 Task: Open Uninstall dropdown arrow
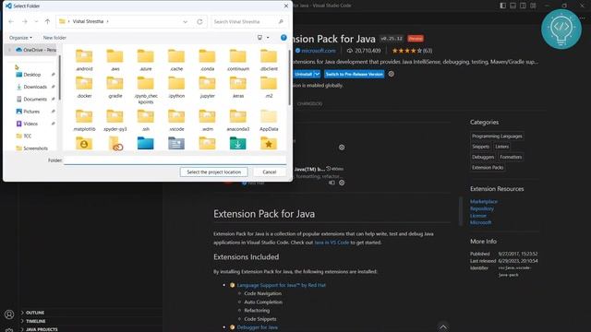317,74
